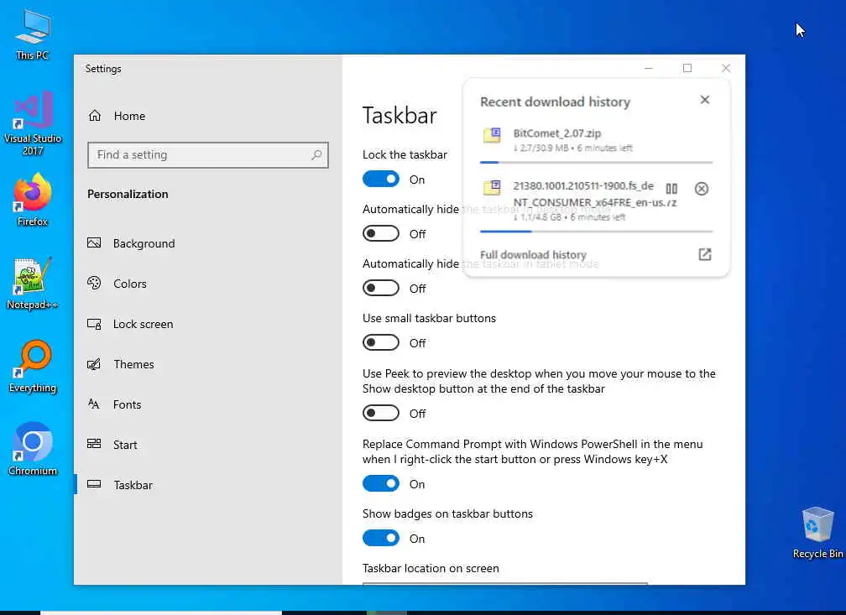The height and width of the screenshot is (615, 846).
Task: Click the 21380.1001 download file icon
Action: tap(492, 187)
